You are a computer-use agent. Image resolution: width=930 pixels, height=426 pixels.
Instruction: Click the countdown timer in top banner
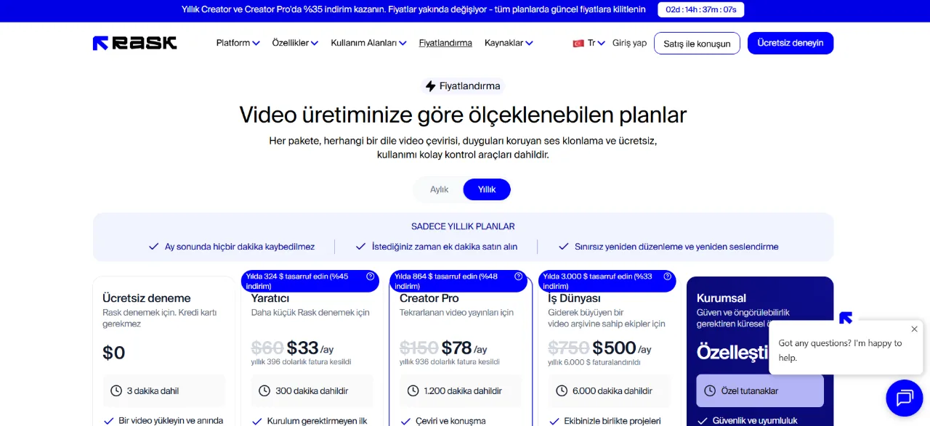point(701,9)
